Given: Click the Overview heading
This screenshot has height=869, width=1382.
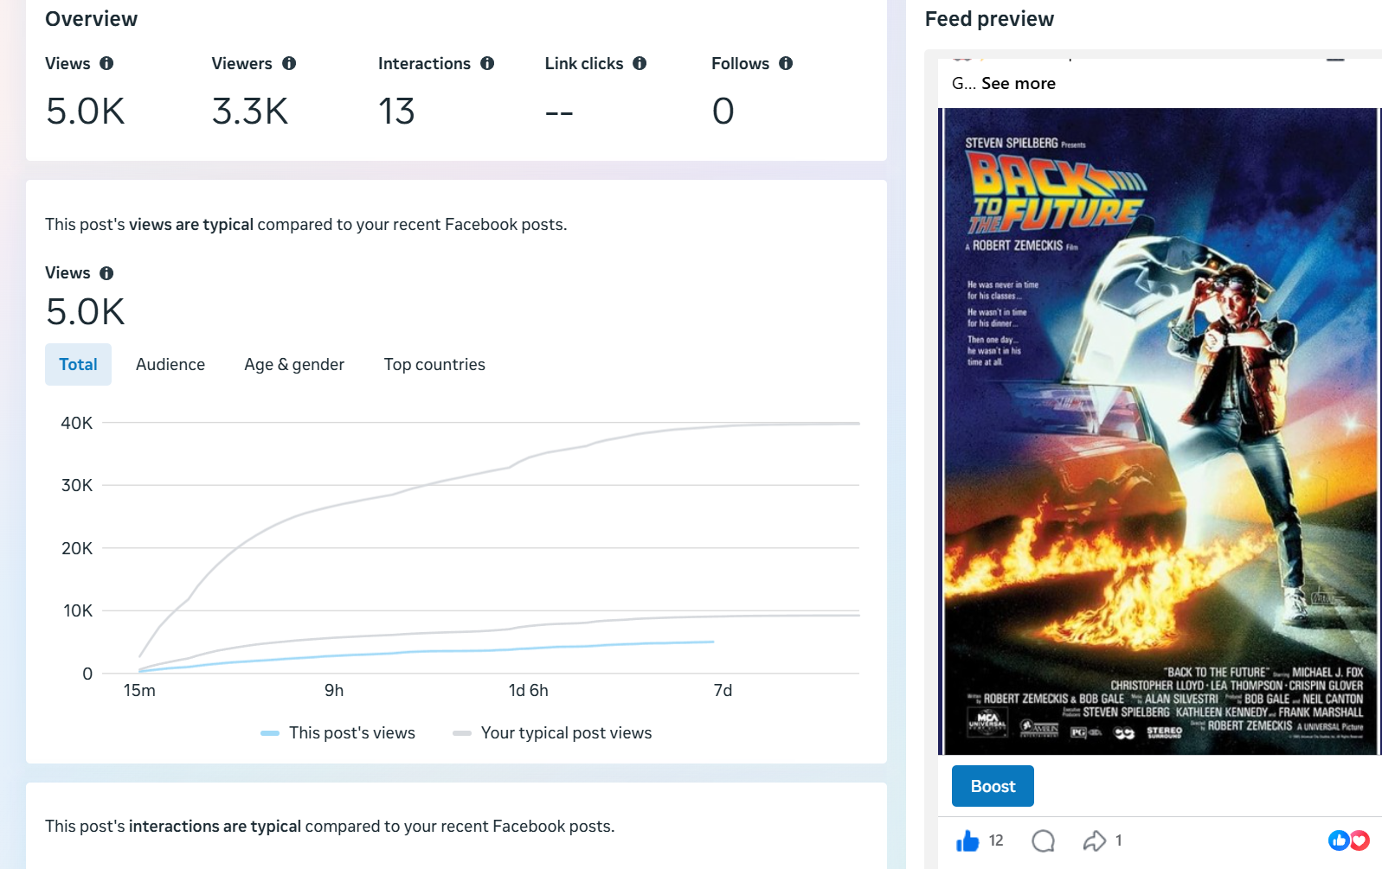Looking at the screenshot, I should pyautogui.click(x=91, y=19).
